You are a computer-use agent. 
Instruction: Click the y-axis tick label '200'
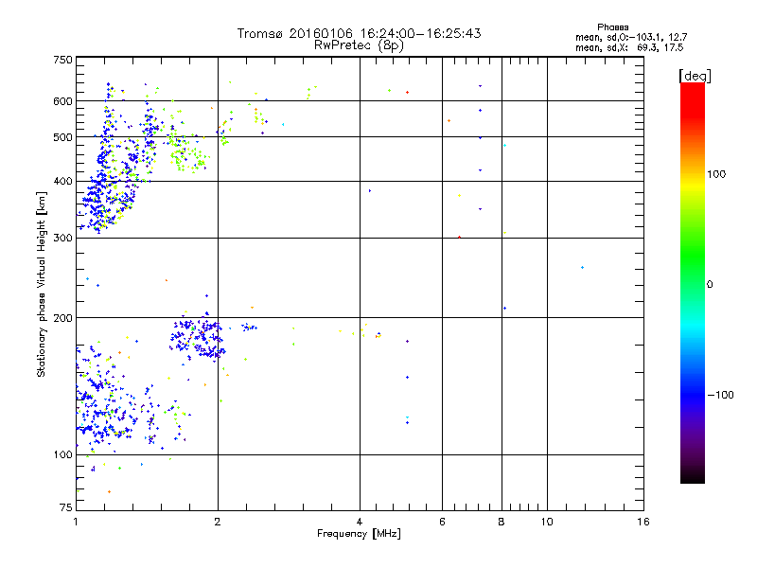(x=62, y=318)
